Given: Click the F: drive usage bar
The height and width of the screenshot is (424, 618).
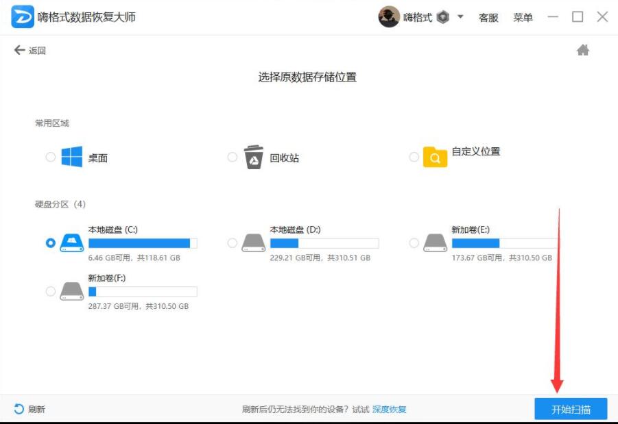Looking at the screenshot, I should point(143,292).
